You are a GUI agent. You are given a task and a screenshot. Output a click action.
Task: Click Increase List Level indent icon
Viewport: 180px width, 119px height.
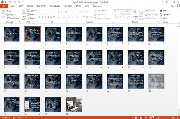tap(83, 12)
